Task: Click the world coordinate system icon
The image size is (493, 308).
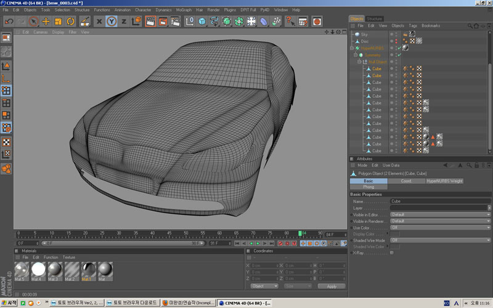Action: coord(136,22)
